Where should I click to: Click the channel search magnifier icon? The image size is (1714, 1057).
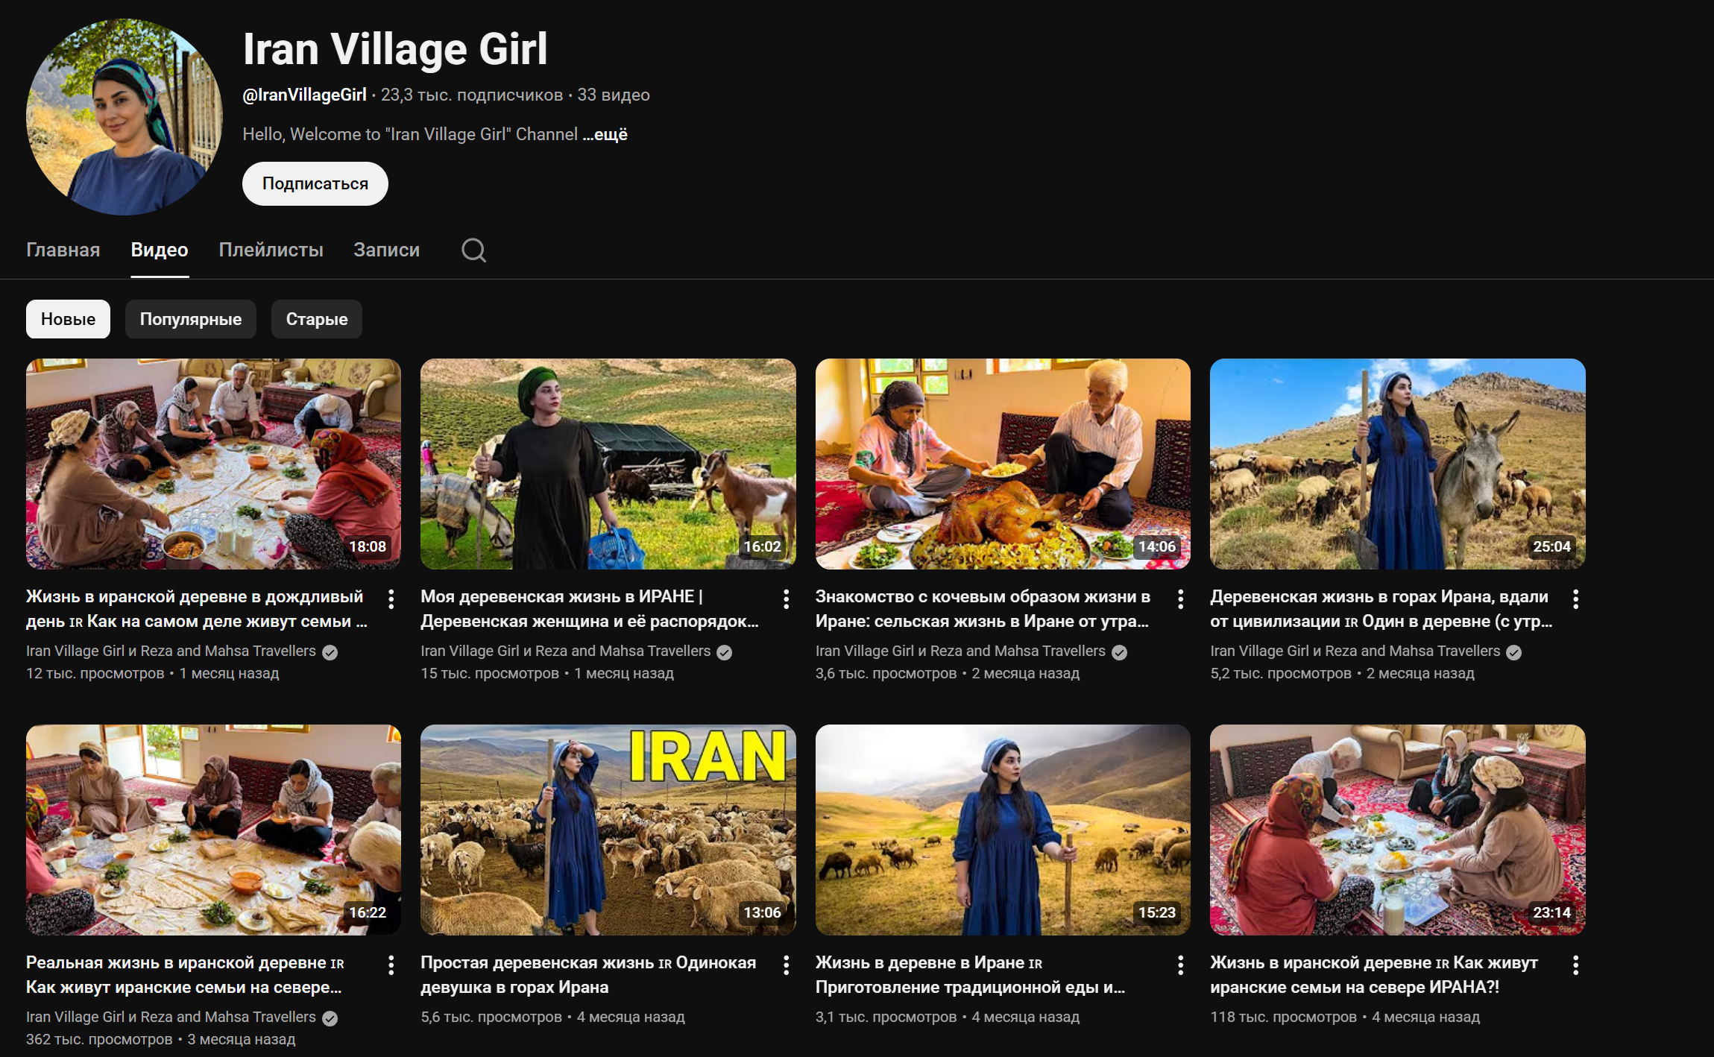click(x=473, y=250)
